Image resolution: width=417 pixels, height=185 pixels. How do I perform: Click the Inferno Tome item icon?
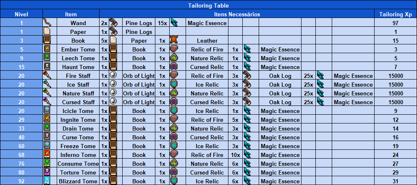coord(47,154)
